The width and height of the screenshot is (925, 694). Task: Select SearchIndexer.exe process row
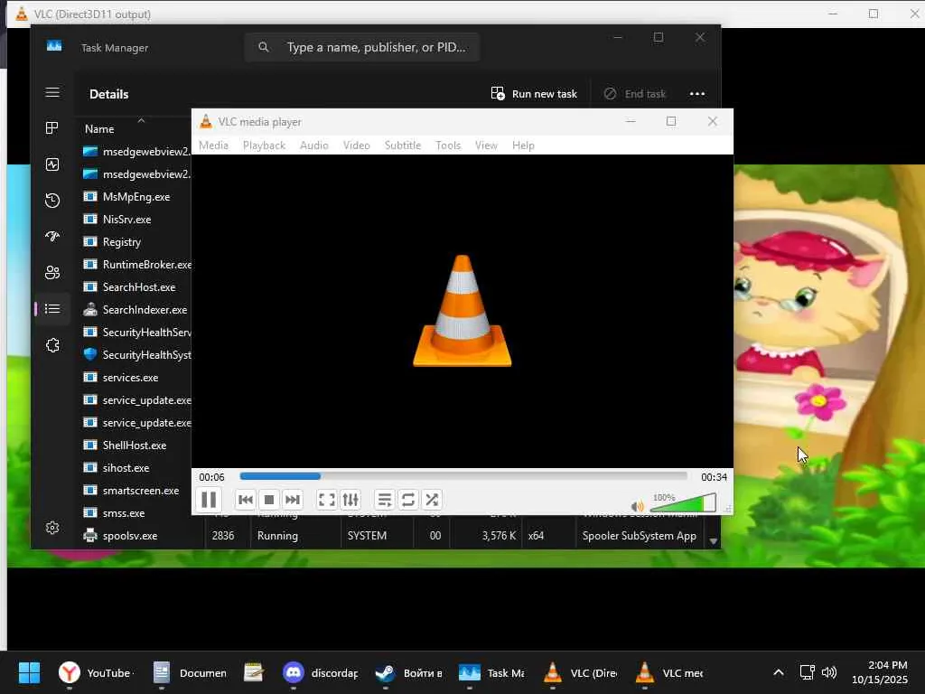(135, 309)
